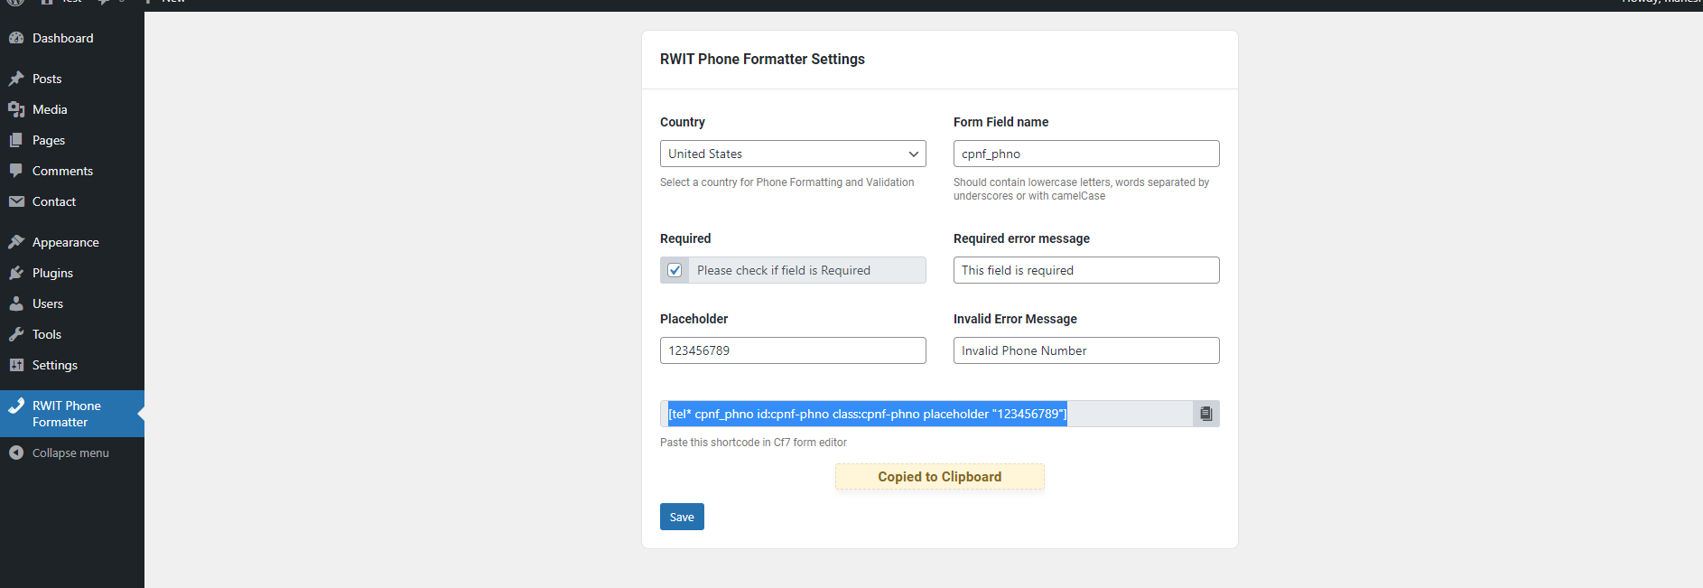Click the 'Placeholder' label
The height and width of the screenshot is (588, 1703).
(693, 319)
